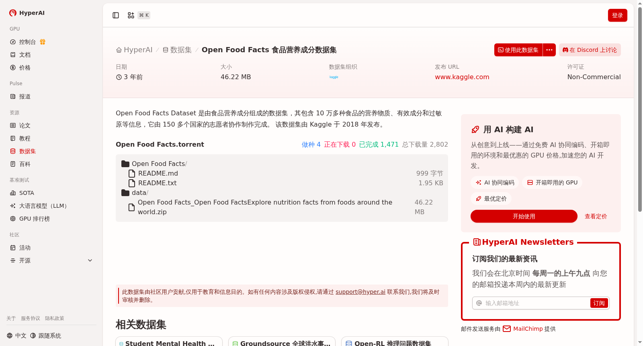Toggle the sidebar panel icon

coord(116,15)
